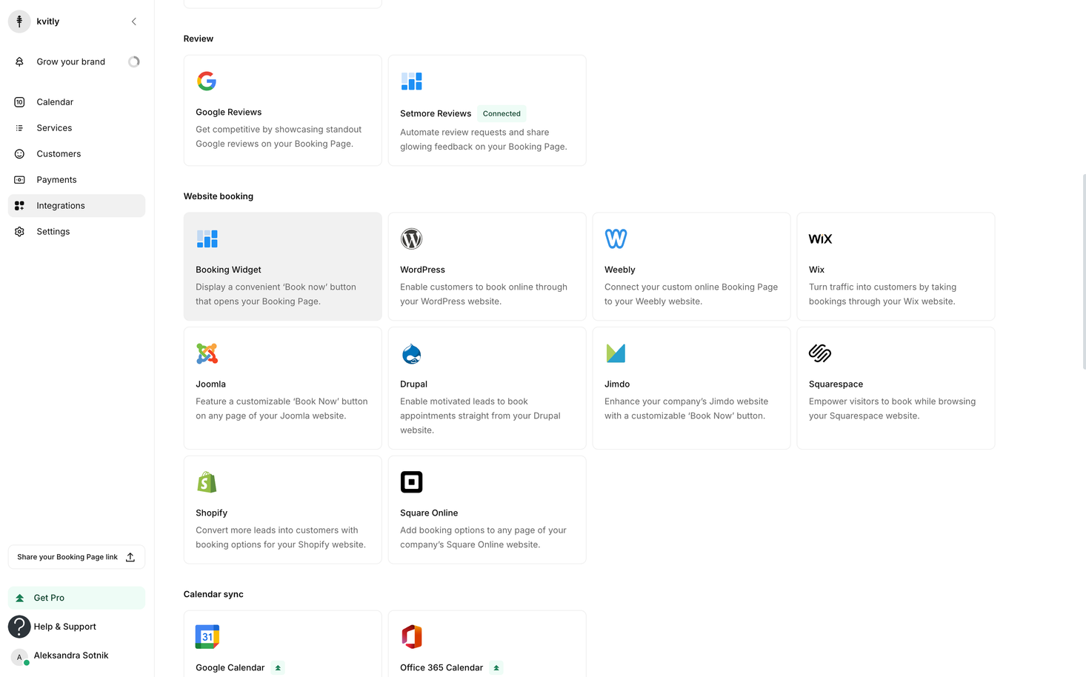Click the Shopify card title
The height and width of the screenshot is (677, 1086).
pos(212,513)
